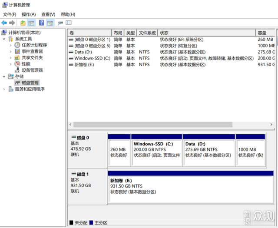Click the 磁盘 1 931.50 GB disk header
This screenshot has width=278, height=228.
pyautogui.click(x=87, y=186)
